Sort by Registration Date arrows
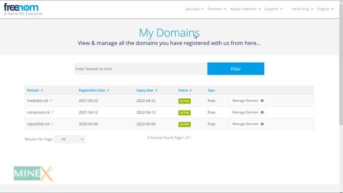The width and height of the screenshot is (343, 193). point(108,91)
